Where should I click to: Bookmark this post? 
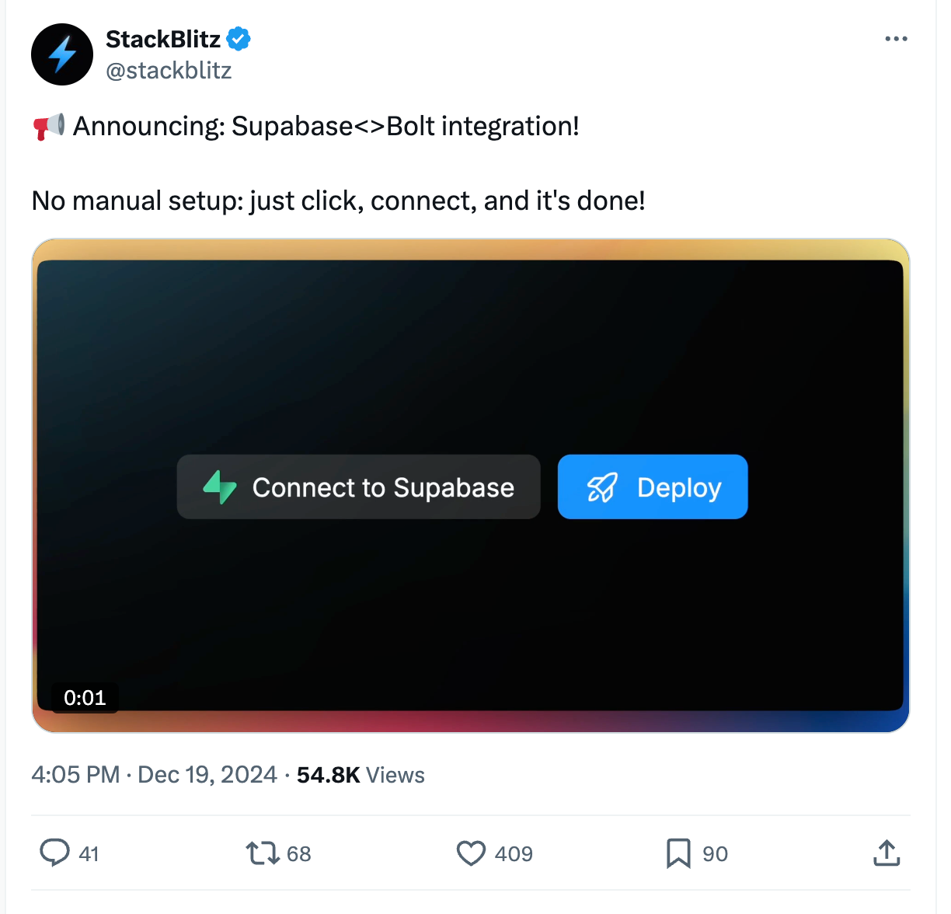point(679,853)
